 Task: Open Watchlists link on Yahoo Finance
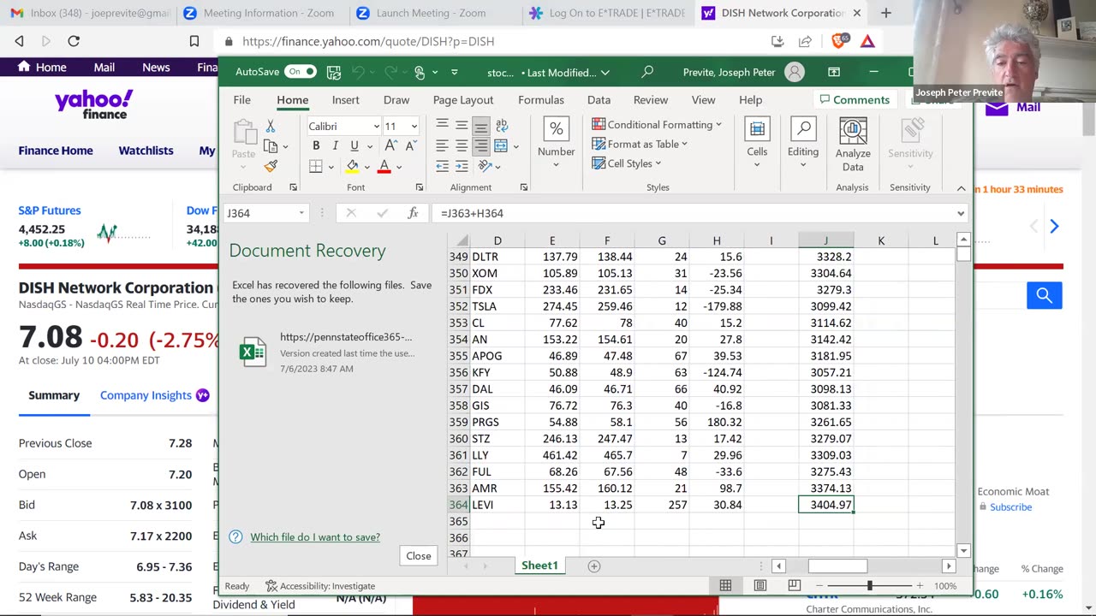tap(146, 151)
